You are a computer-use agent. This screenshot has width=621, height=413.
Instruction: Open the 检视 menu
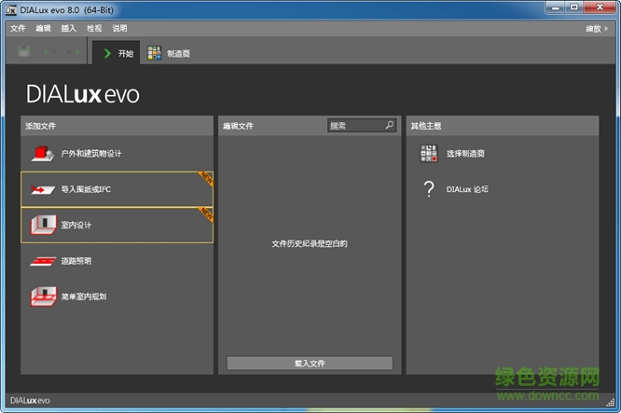coord(94,29)
